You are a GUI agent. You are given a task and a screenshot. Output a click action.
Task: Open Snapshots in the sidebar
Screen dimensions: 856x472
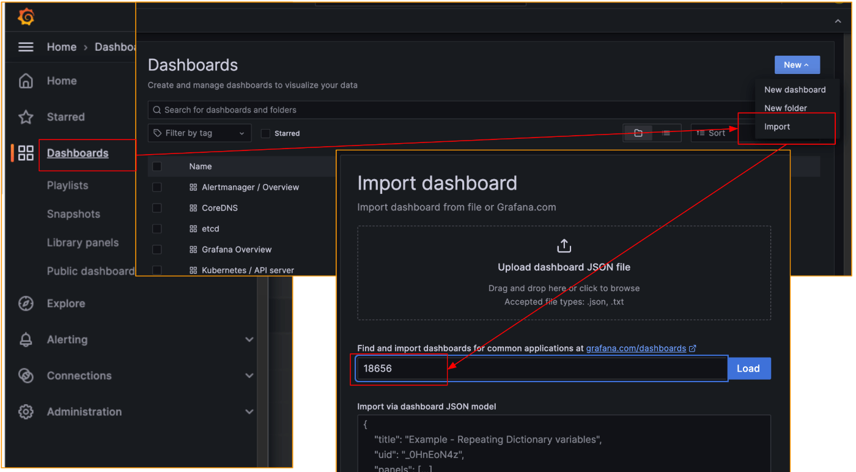(x=73, y=214)
